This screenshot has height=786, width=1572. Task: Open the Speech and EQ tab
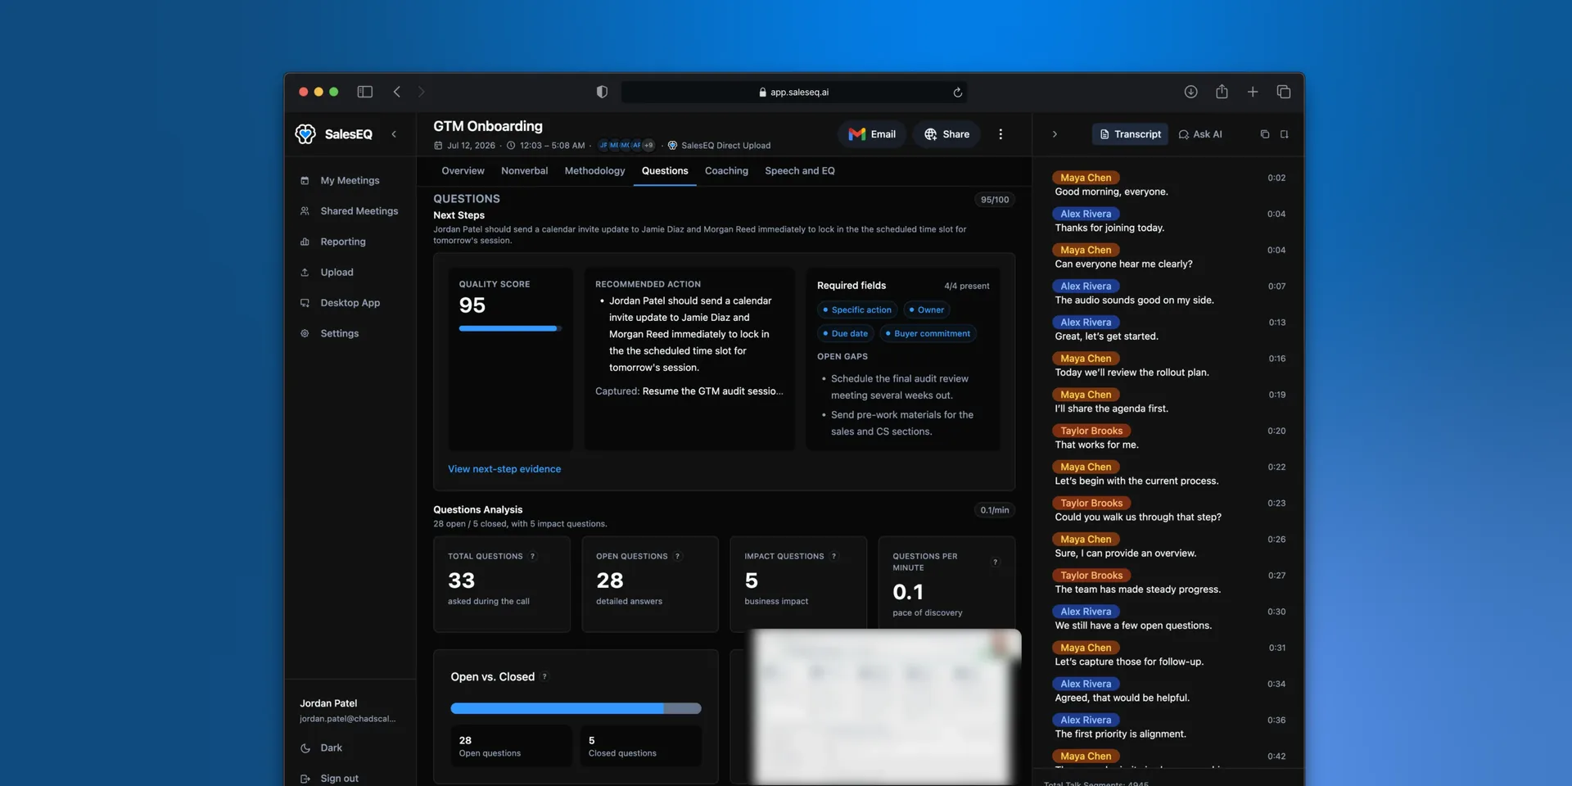tap(800, 171)
